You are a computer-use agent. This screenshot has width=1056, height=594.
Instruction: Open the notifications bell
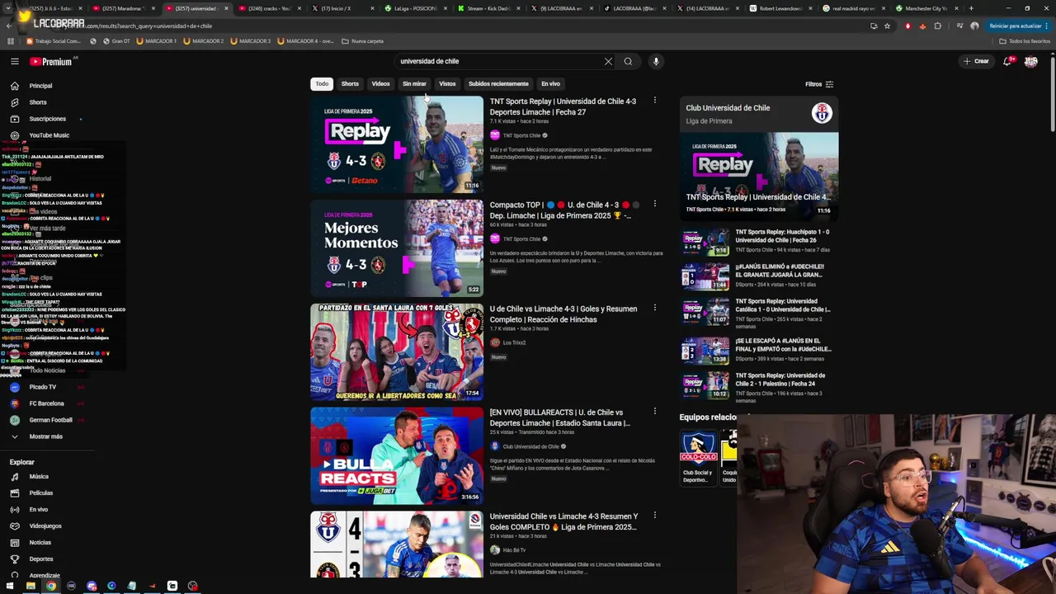pos(1007,61)
